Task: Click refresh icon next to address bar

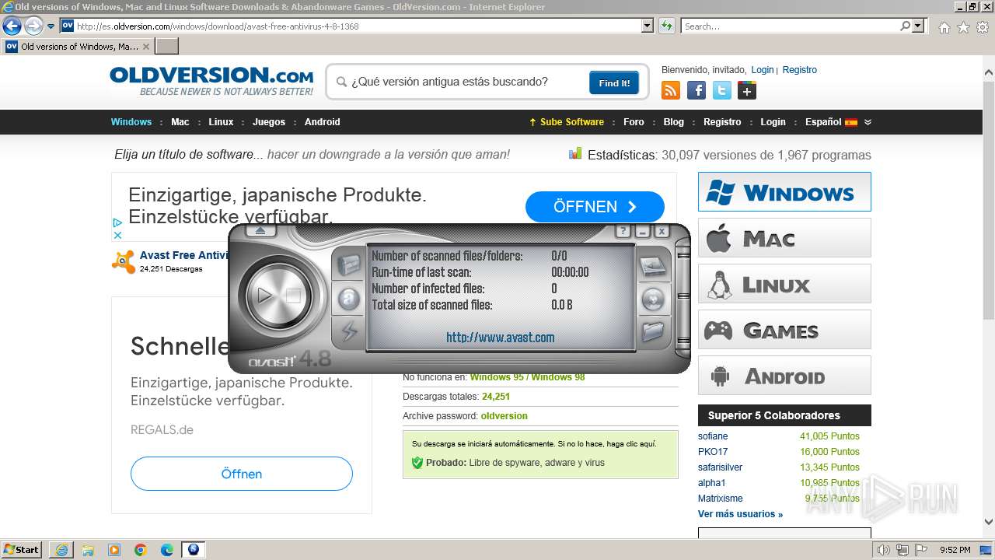Action: coord(667,26)
